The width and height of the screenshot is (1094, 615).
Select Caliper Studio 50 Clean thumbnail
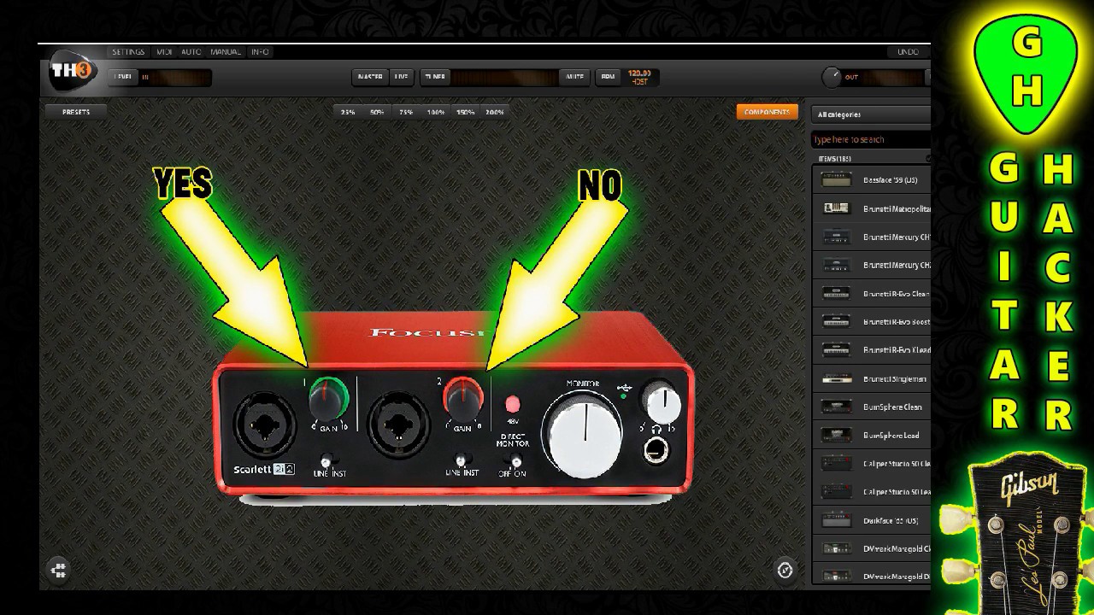pyautogui.click(x=837, y=464)
